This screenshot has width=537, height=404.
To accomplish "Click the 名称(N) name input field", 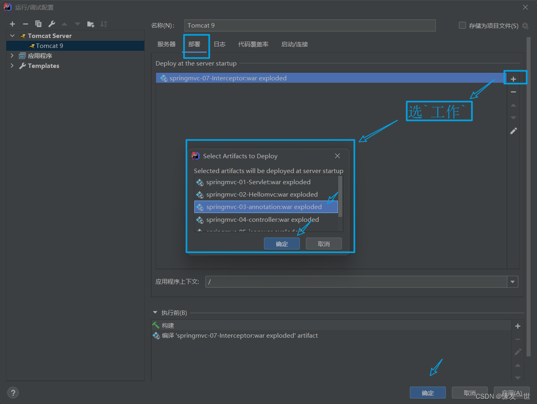I will (310, 26).
